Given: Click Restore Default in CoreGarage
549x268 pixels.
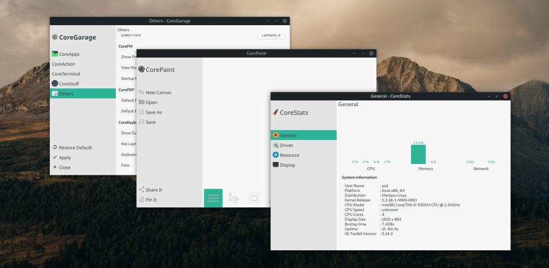Looking at the screenshot, I should (75, 147).
